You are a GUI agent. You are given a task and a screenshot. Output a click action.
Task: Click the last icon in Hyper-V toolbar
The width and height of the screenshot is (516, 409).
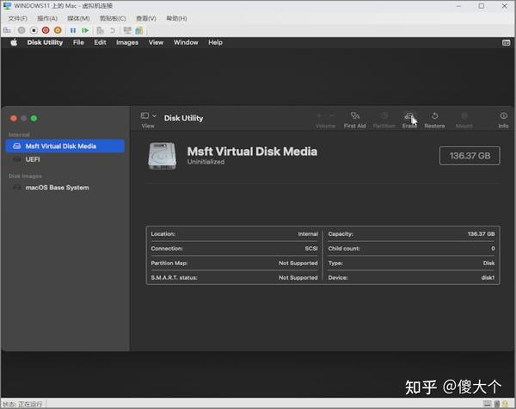point(139,30)
